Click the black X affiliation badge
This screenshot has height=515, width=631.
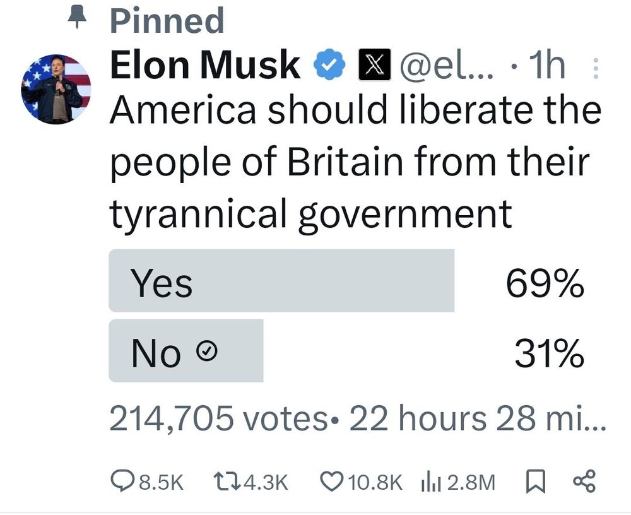point(373,66)
